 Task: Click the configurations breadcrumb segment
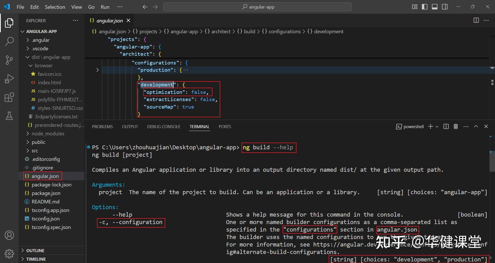coord(284,31)
